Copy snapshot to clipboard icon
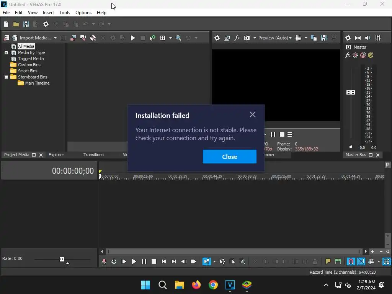 pyautogui.click(x=314, y=38)
